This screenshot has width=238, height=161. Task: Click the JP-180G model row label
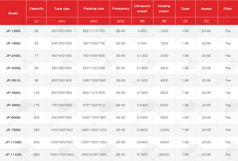[13, 43]
